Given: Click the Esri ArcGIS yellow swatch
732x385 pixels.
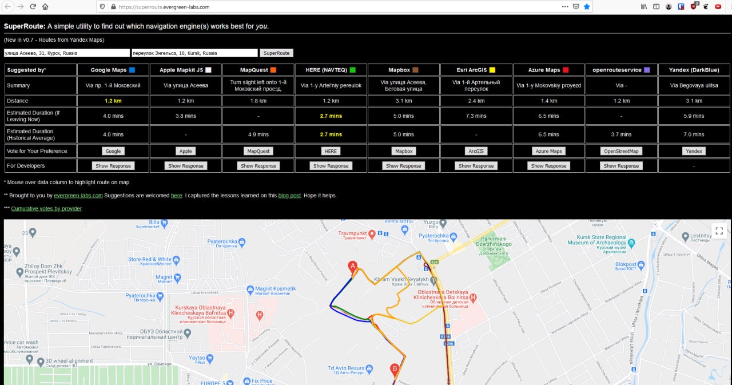Looking at the screenshot, I should point(492,70).
